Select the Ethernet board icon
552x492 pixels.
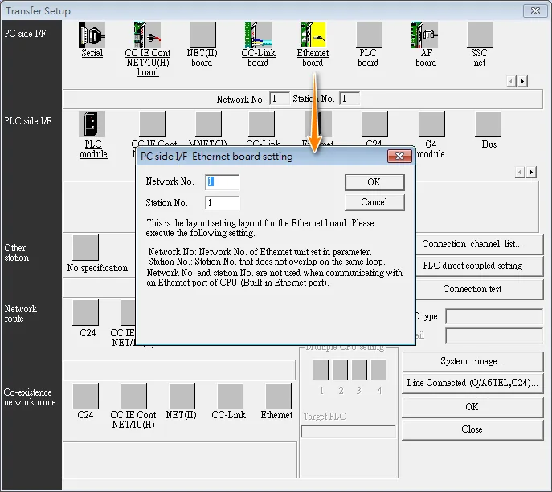point(313,35)
